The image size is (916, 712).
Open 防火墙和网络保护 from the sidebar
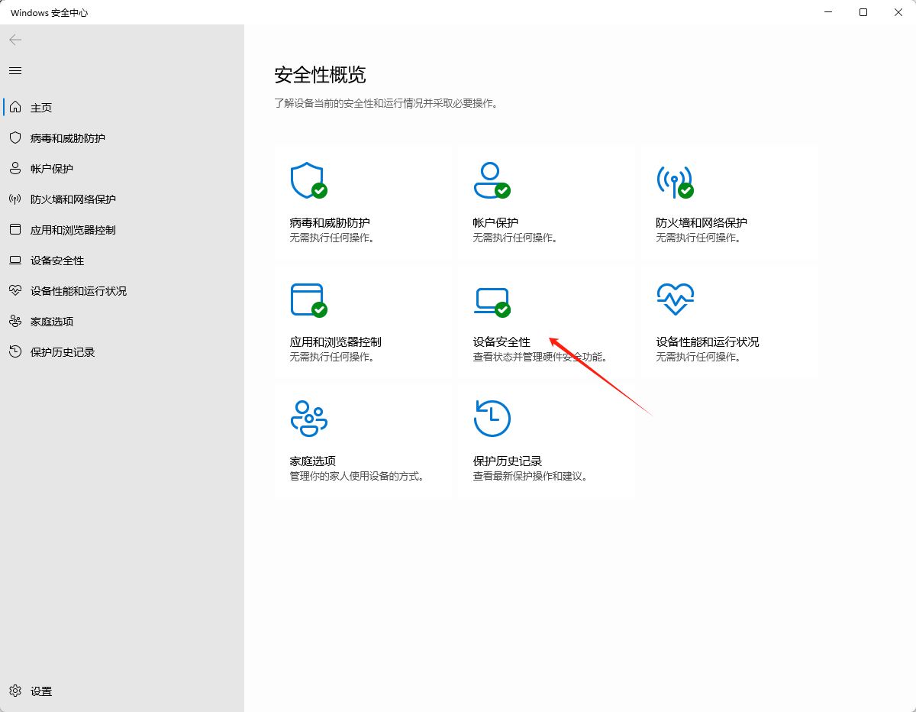pos(122,199)
